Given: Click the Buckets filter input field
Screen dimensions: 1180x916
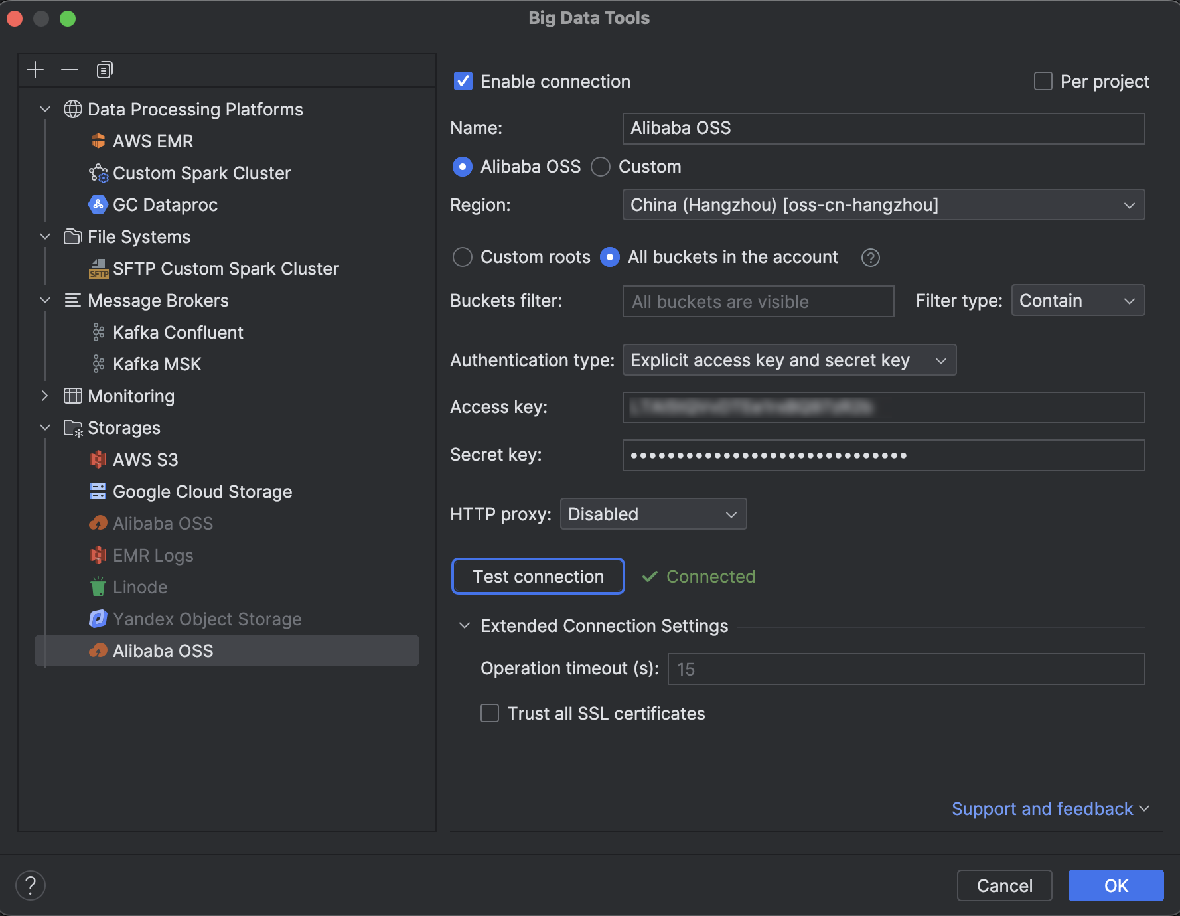Looking at the screenshot, I should tap(758, 302).
